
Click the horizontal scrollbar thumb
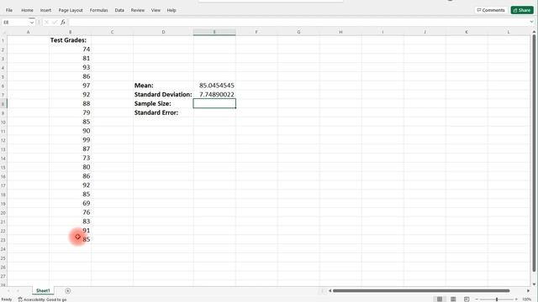click(421, 291)
